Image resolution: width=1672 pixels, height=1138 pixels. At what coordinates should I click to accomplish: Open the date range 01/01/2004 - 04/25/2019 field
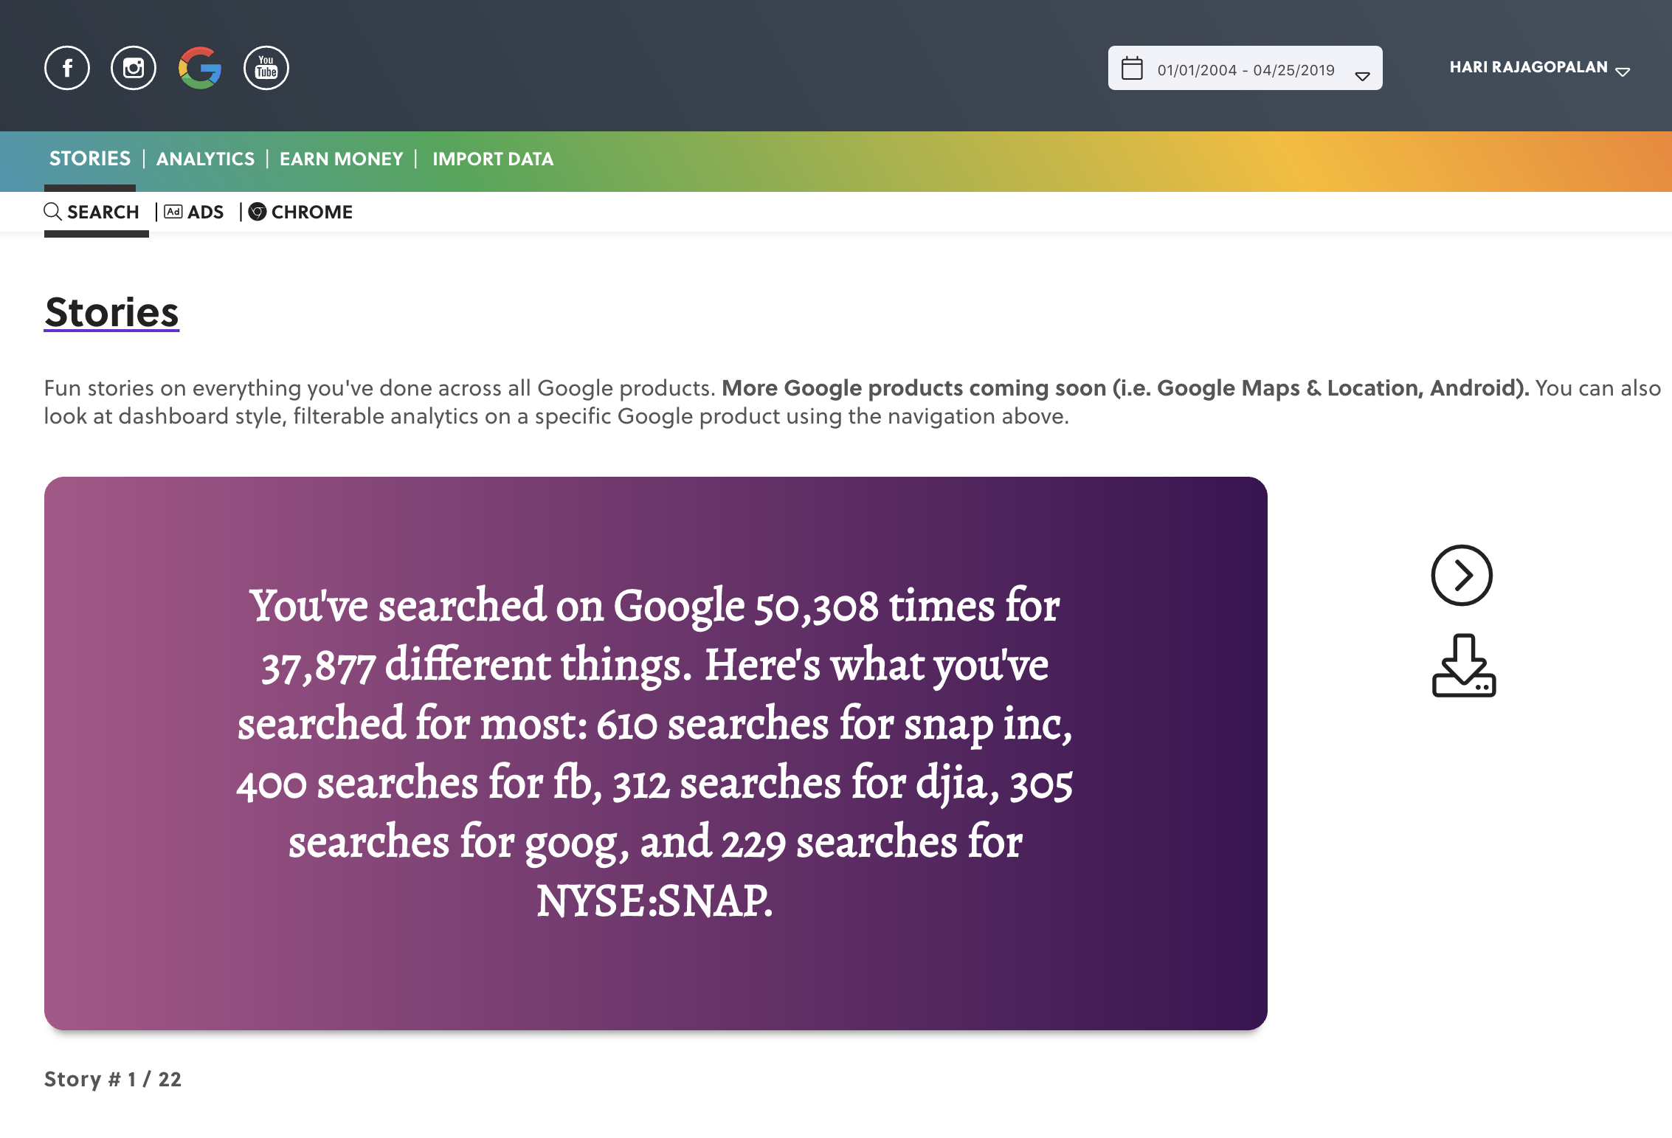tap(1245, 68)
